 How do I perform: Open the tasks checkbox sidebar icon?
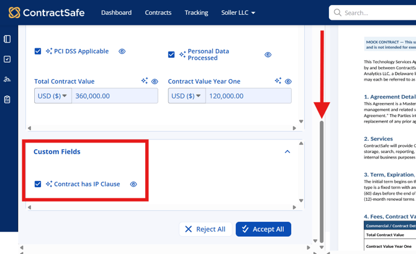coord(7,59)
